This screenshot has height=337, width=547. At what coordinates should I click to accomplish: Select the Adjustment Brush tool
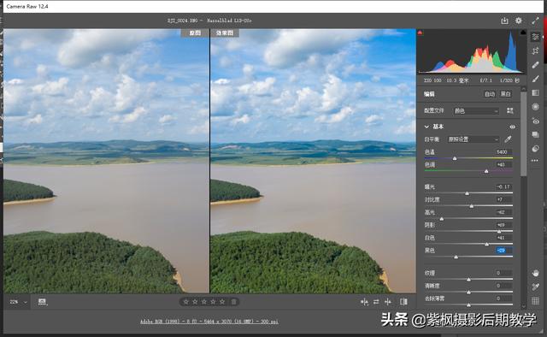pyautogui.click(x=535, y=79)
